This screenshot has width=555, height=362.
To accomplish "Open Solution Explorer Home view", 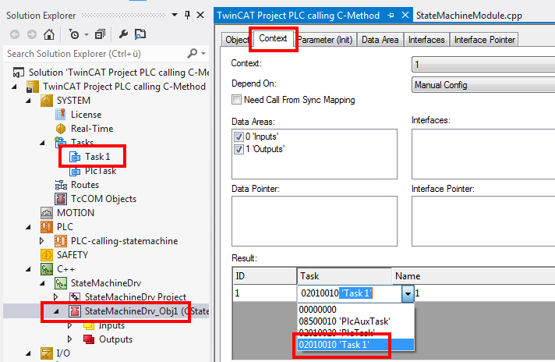I will [49, 34].
